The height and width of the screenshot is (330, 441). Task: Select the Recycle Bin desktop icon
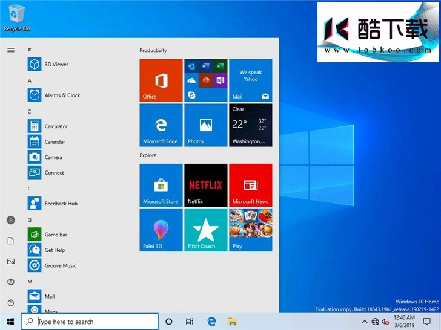point(16,18)
